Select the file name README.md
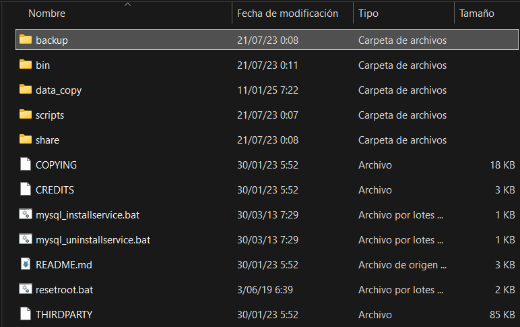The height and width of the screenshot is (327, 520). coord(64,265)
